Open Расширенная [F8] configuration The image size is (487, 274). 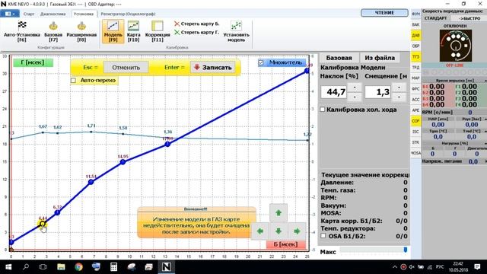(81, 31)
